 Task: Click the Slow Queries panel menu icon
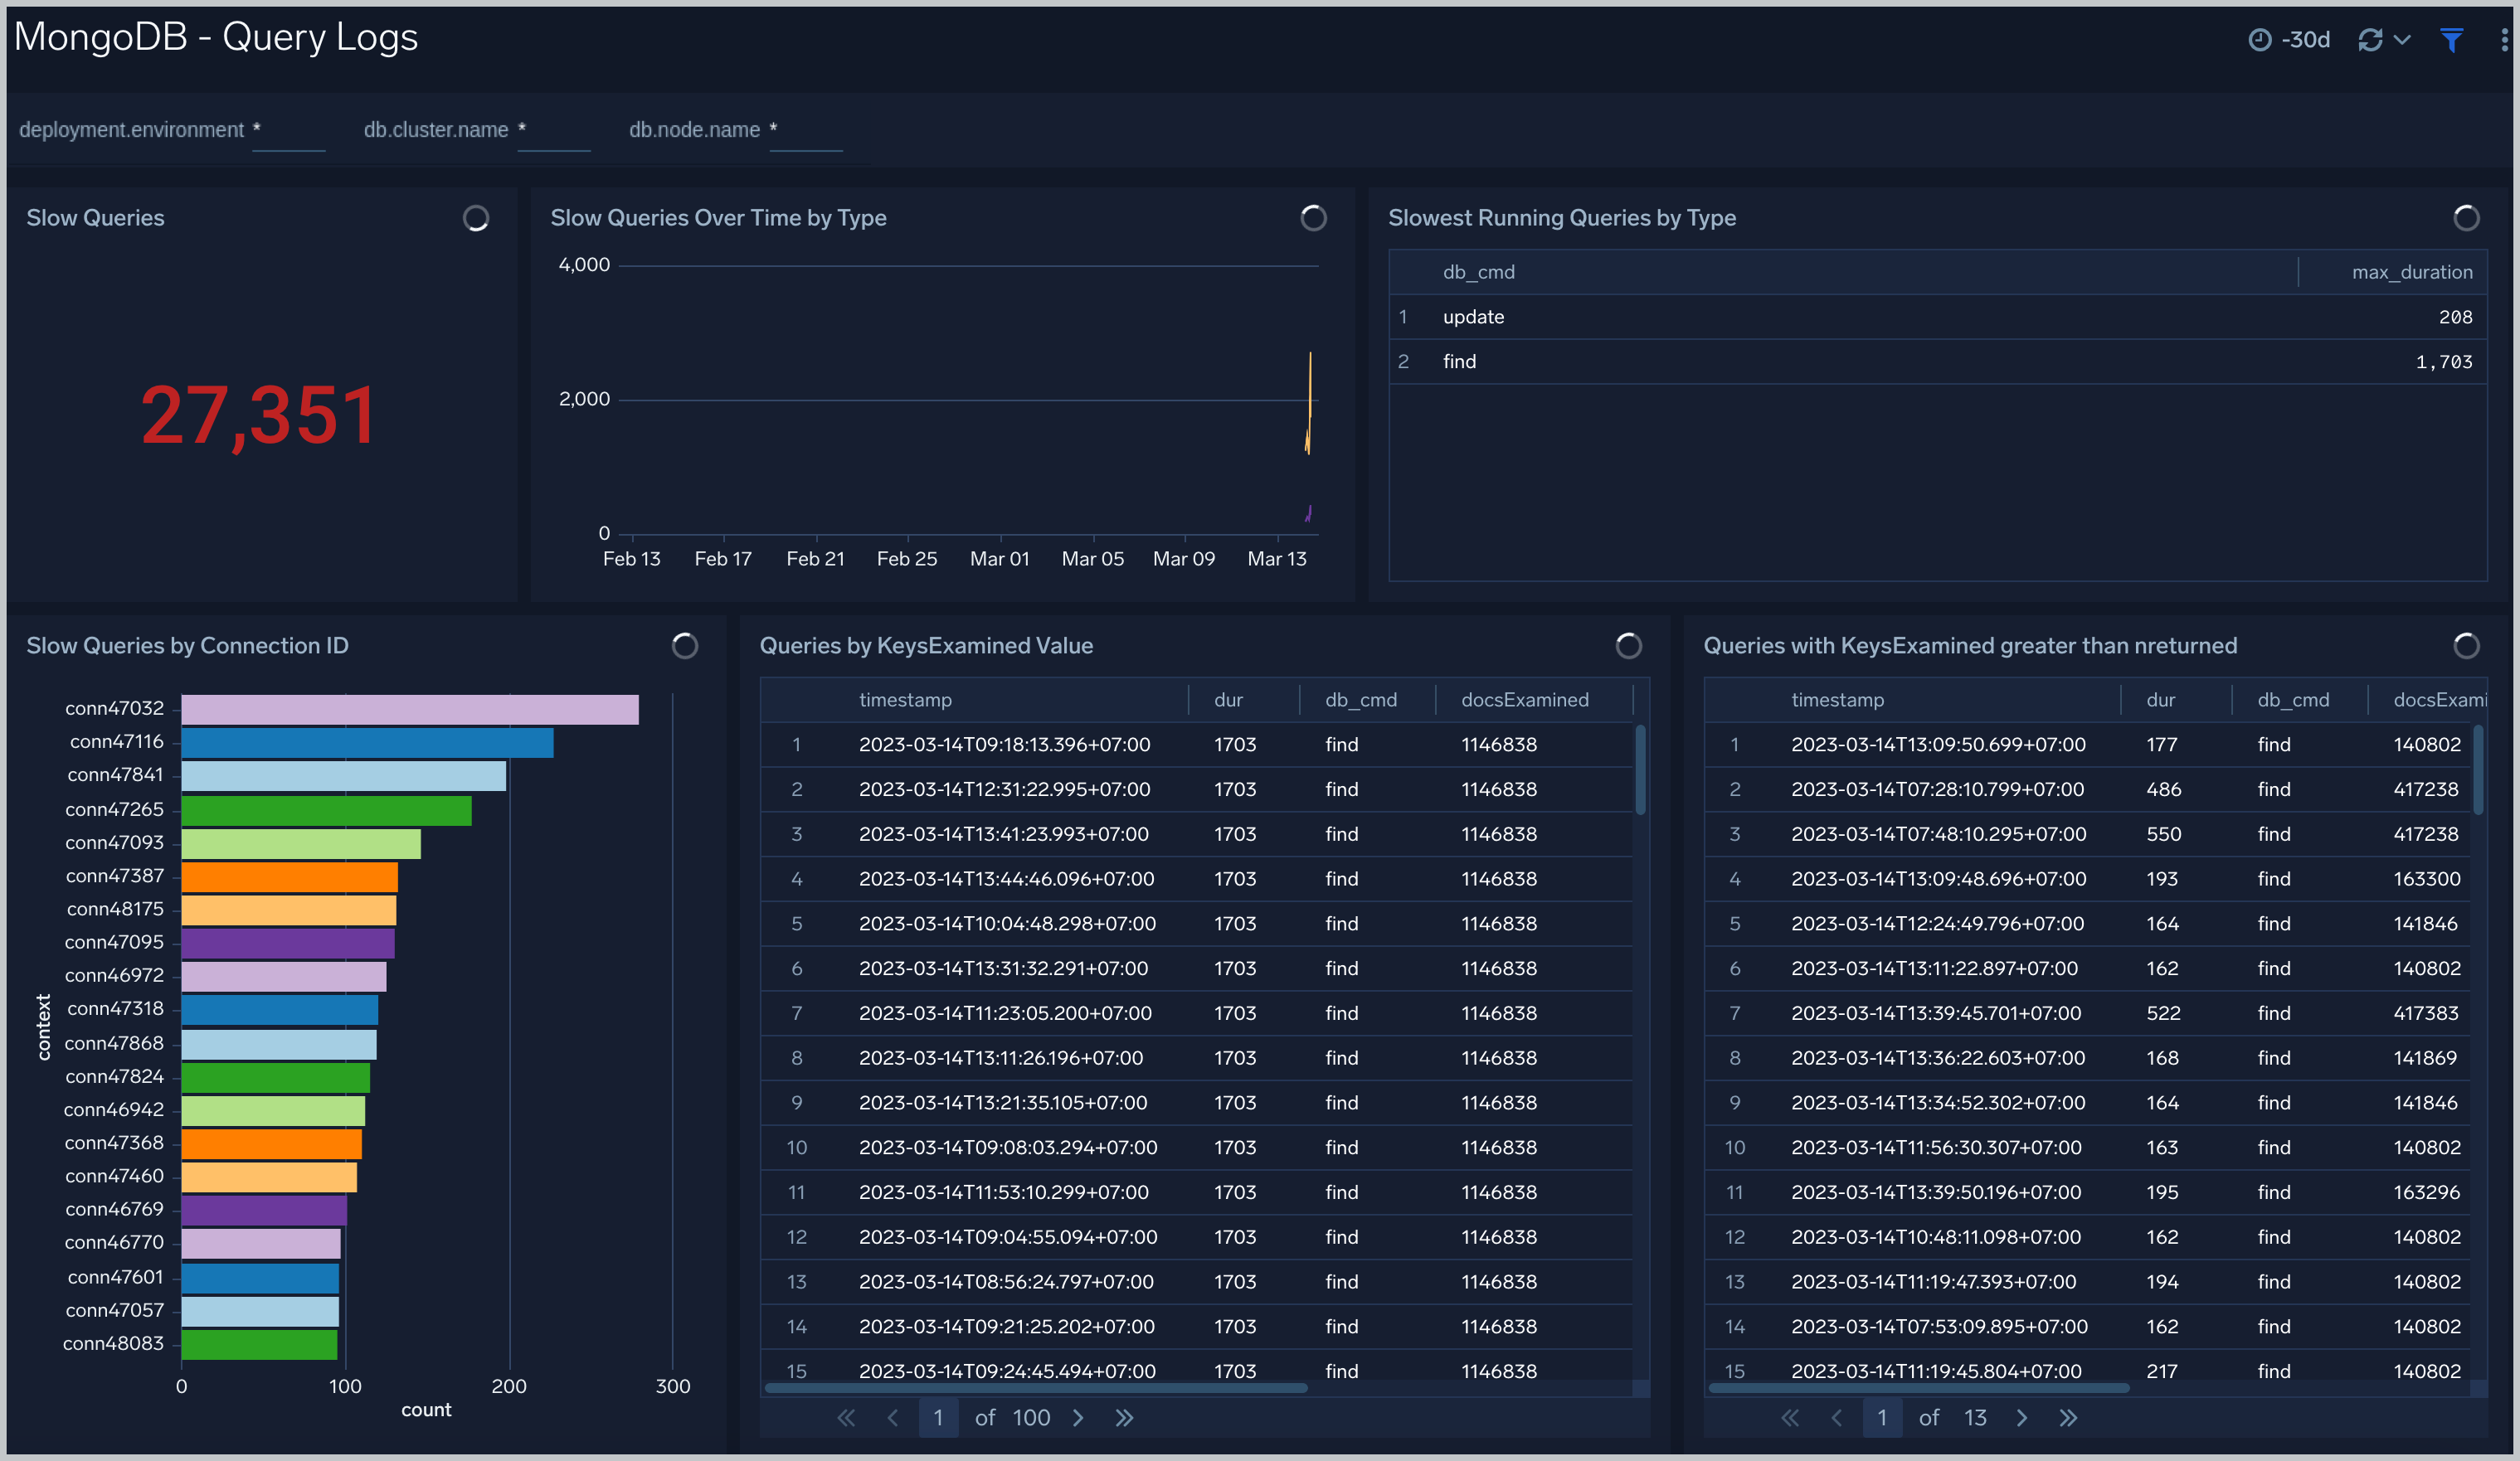pos(473,217)
